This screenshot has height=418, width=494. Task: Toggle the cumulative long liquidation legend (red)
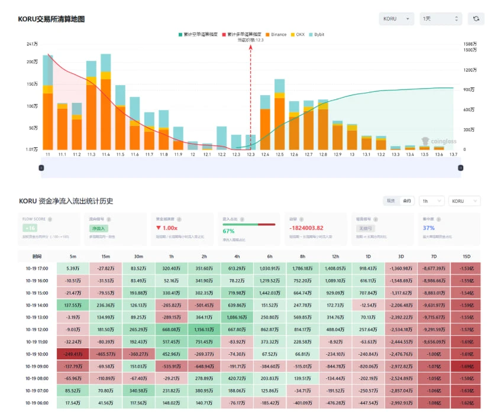(241, 34)
